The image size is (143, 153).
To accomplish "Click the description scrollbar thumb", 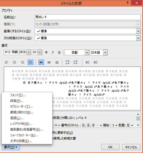I will [x=138, y=118].
